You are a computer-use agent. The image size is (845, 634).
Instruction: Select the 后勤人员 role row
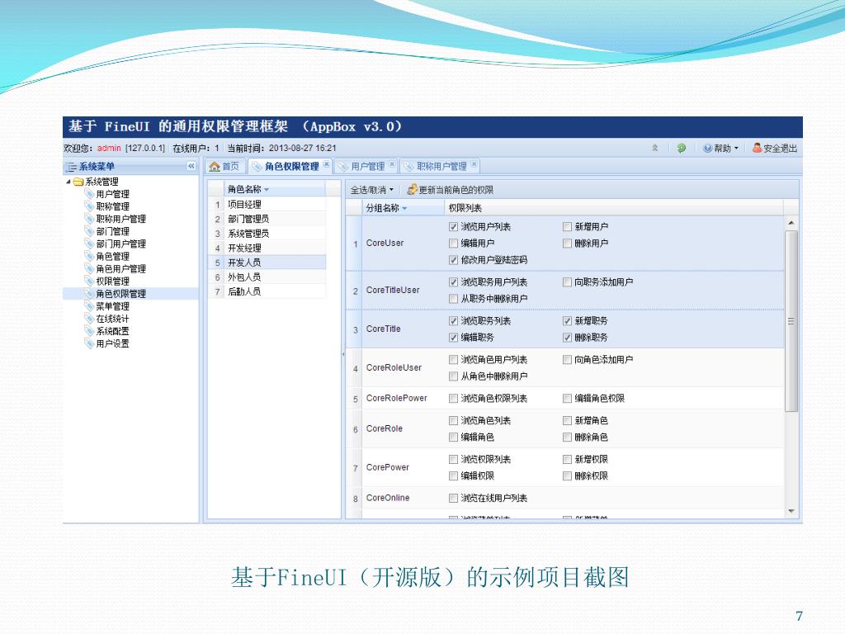(267, 291)
